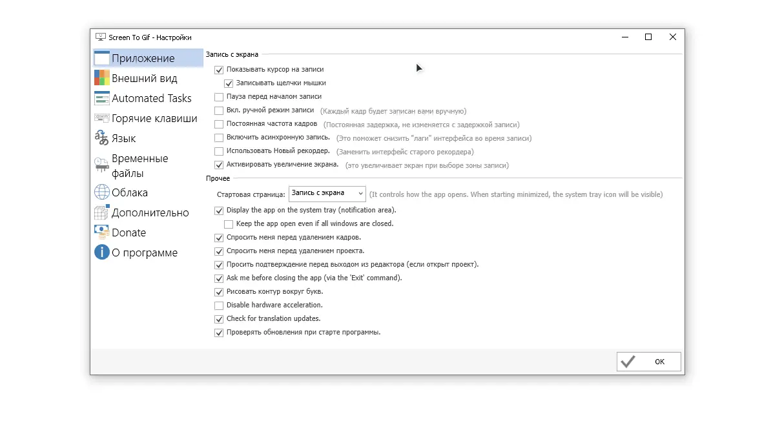The image size is (762, 423).
Task: Go to the Язык section
Action: coord(123,139)
